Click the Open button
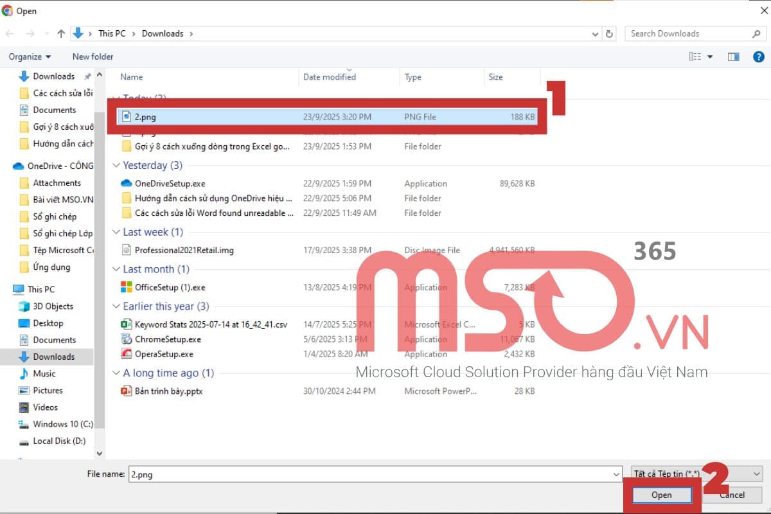This screenshot has height=514, width=771. (661, 495)
